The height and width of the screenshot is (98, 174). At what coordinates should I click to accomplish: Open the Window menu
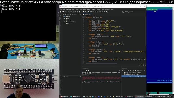[x=107, y=9]
